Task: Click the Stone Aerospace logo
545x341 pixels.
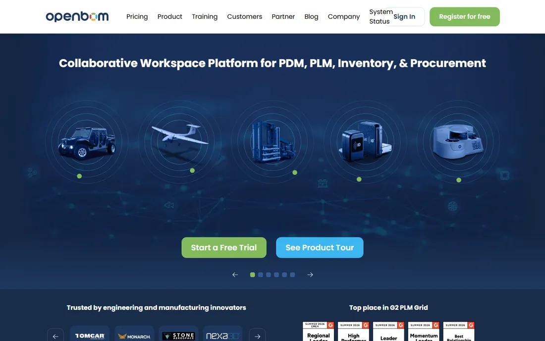Action: (x=179, y=335)
